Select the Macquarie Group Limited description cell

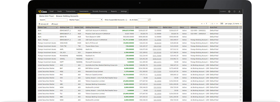(101, 71)
